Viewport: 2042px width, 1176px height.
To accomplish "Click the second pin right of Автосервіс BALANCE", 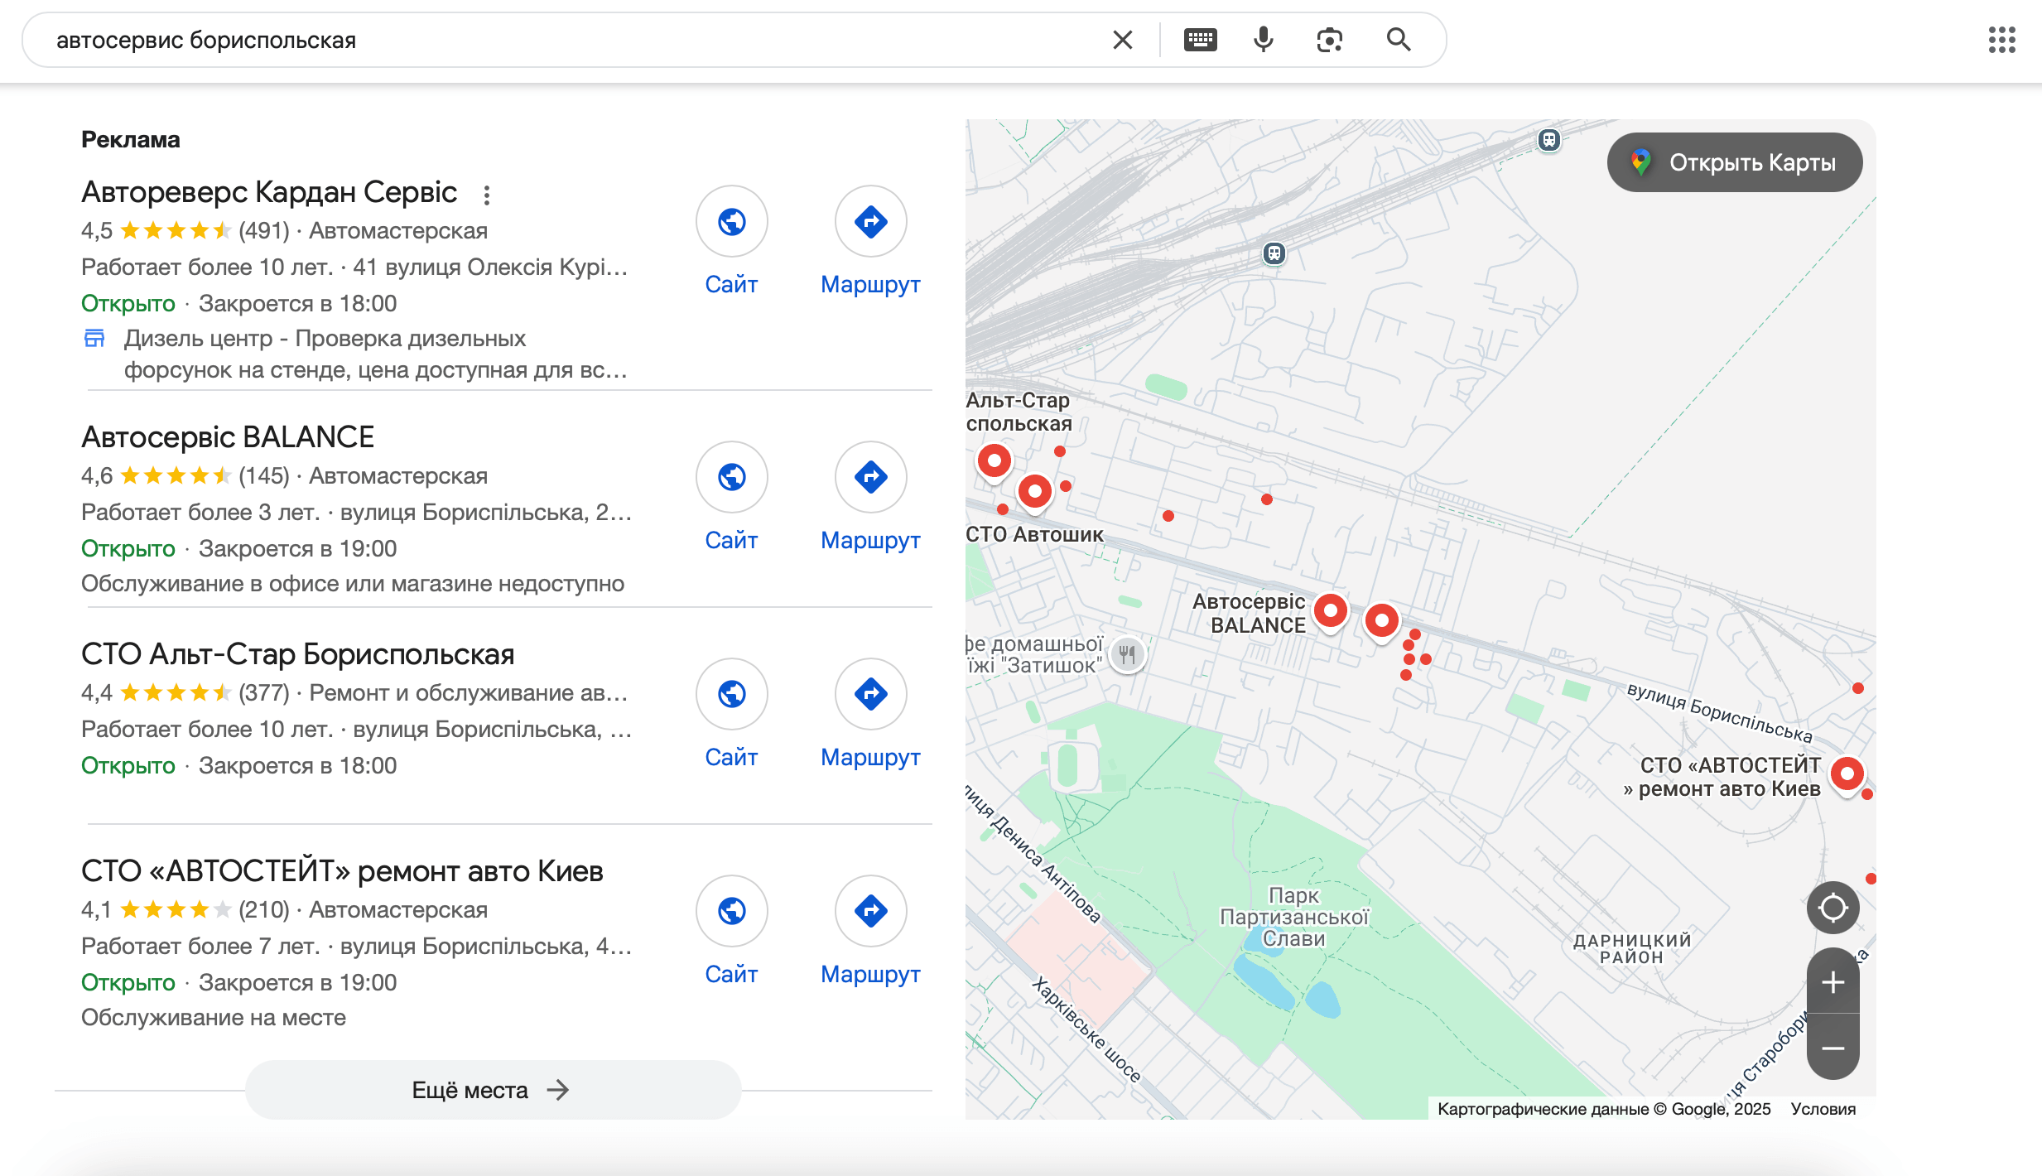I will click(x=1381, y=622).
